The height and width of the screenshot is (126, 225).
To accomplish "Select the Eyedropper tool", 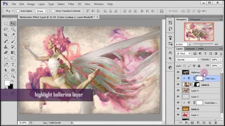I will coord(13,35).
